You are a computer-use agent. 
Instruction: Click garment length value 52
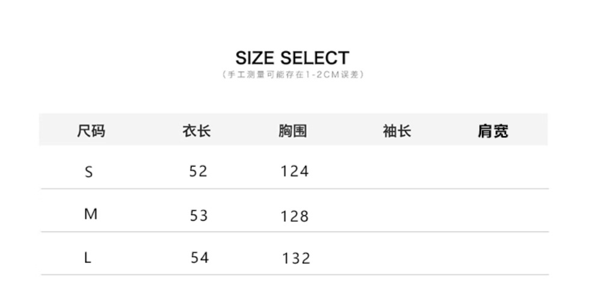(x=198, y=171)
